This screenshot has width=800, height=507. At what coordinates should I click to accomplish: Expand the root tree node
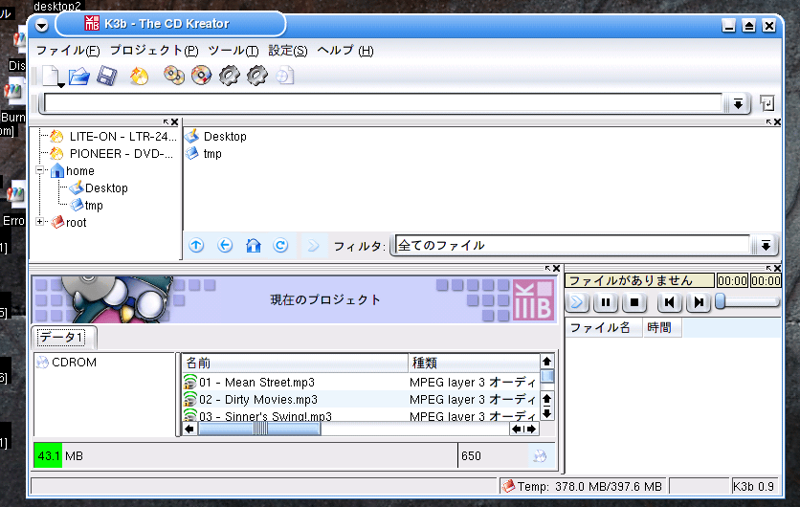click(x=40, y=221)
